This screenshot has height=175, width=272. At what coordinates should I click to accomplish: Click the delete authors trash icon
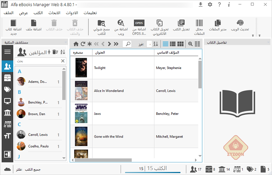click(x=55, y=52)
